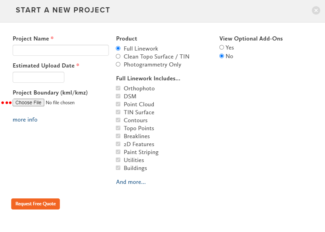Focus the Estimated Upload Date field
Viewport: 325px width, 232px height.
(x=38, y=77)
